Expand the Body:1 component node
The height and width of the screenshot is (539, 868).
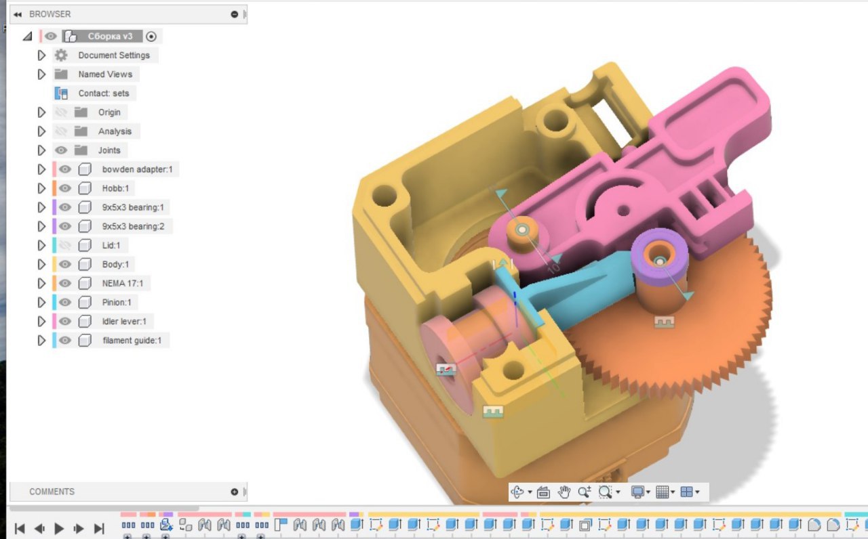[41, 264]
